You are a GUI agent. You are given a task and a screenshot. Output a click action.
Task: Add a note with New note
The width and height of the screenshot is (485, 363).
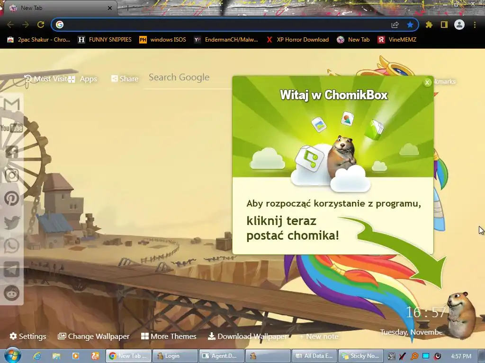point(319,337)
